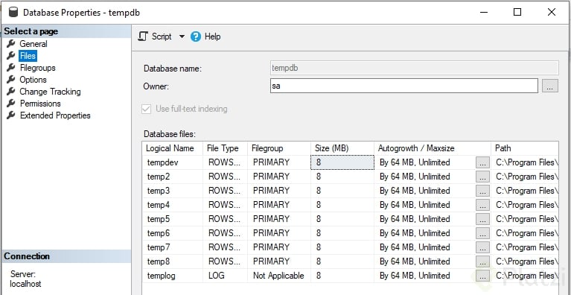Select the temp3 logical name cell
This screenshot has width=571, height=295.
tap(172, 191)
